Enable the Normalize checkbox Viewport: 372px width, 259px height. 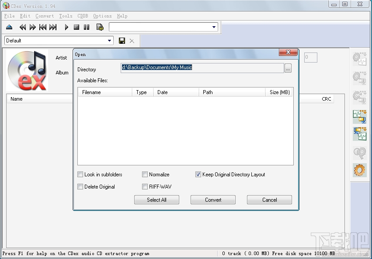click(145, 175)
